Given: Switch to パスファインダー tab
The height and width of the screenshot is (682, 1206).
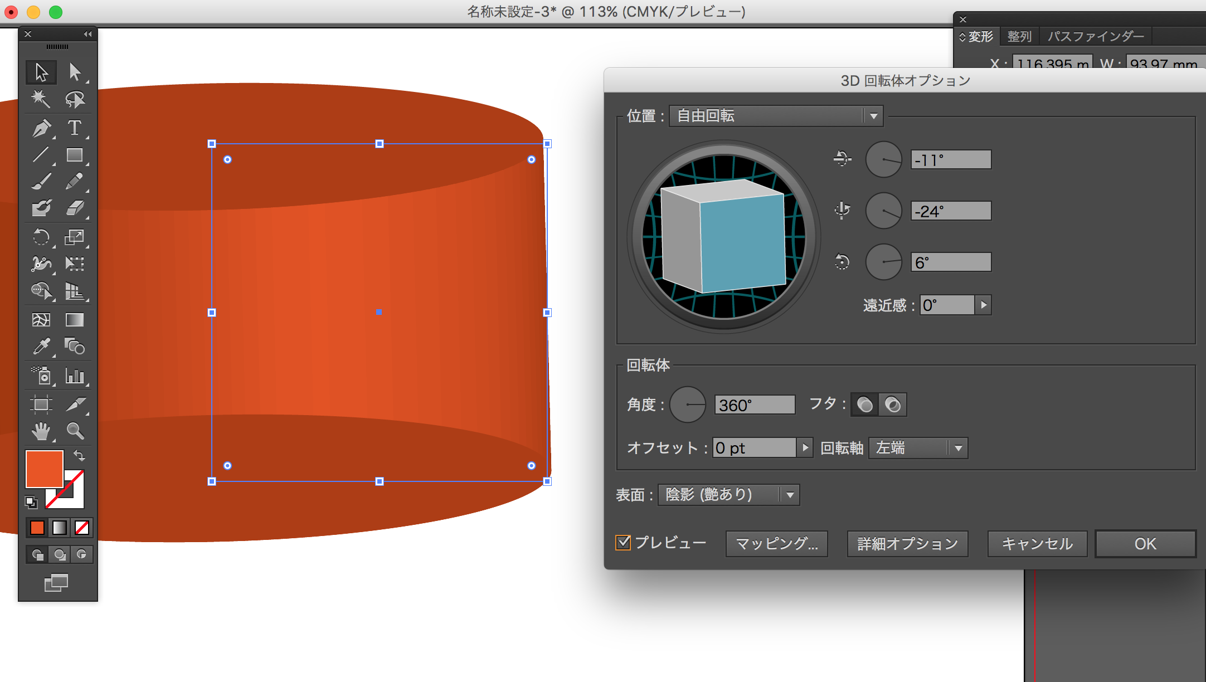Looking at the screenshot, I should point(1096,37).
